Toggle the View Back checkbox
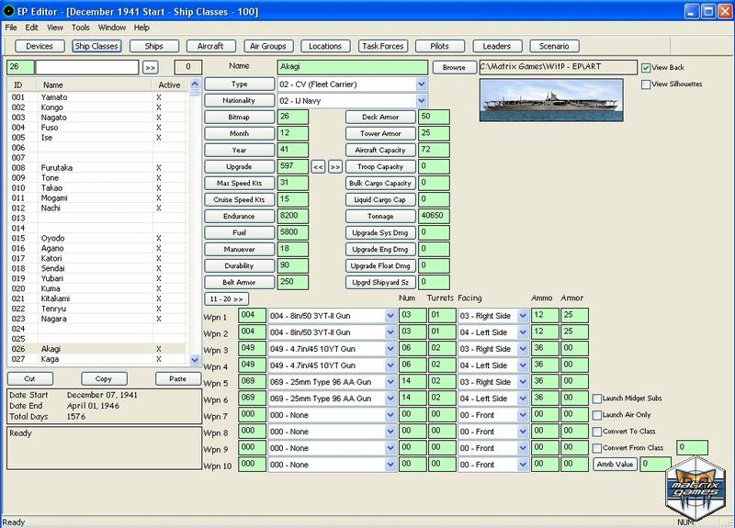Viewport: 735px width, 528px height. point(647,68)
